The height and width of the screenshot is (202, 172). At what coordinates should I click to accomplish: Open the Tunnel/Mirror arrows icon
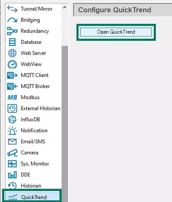tap(12, 9)
